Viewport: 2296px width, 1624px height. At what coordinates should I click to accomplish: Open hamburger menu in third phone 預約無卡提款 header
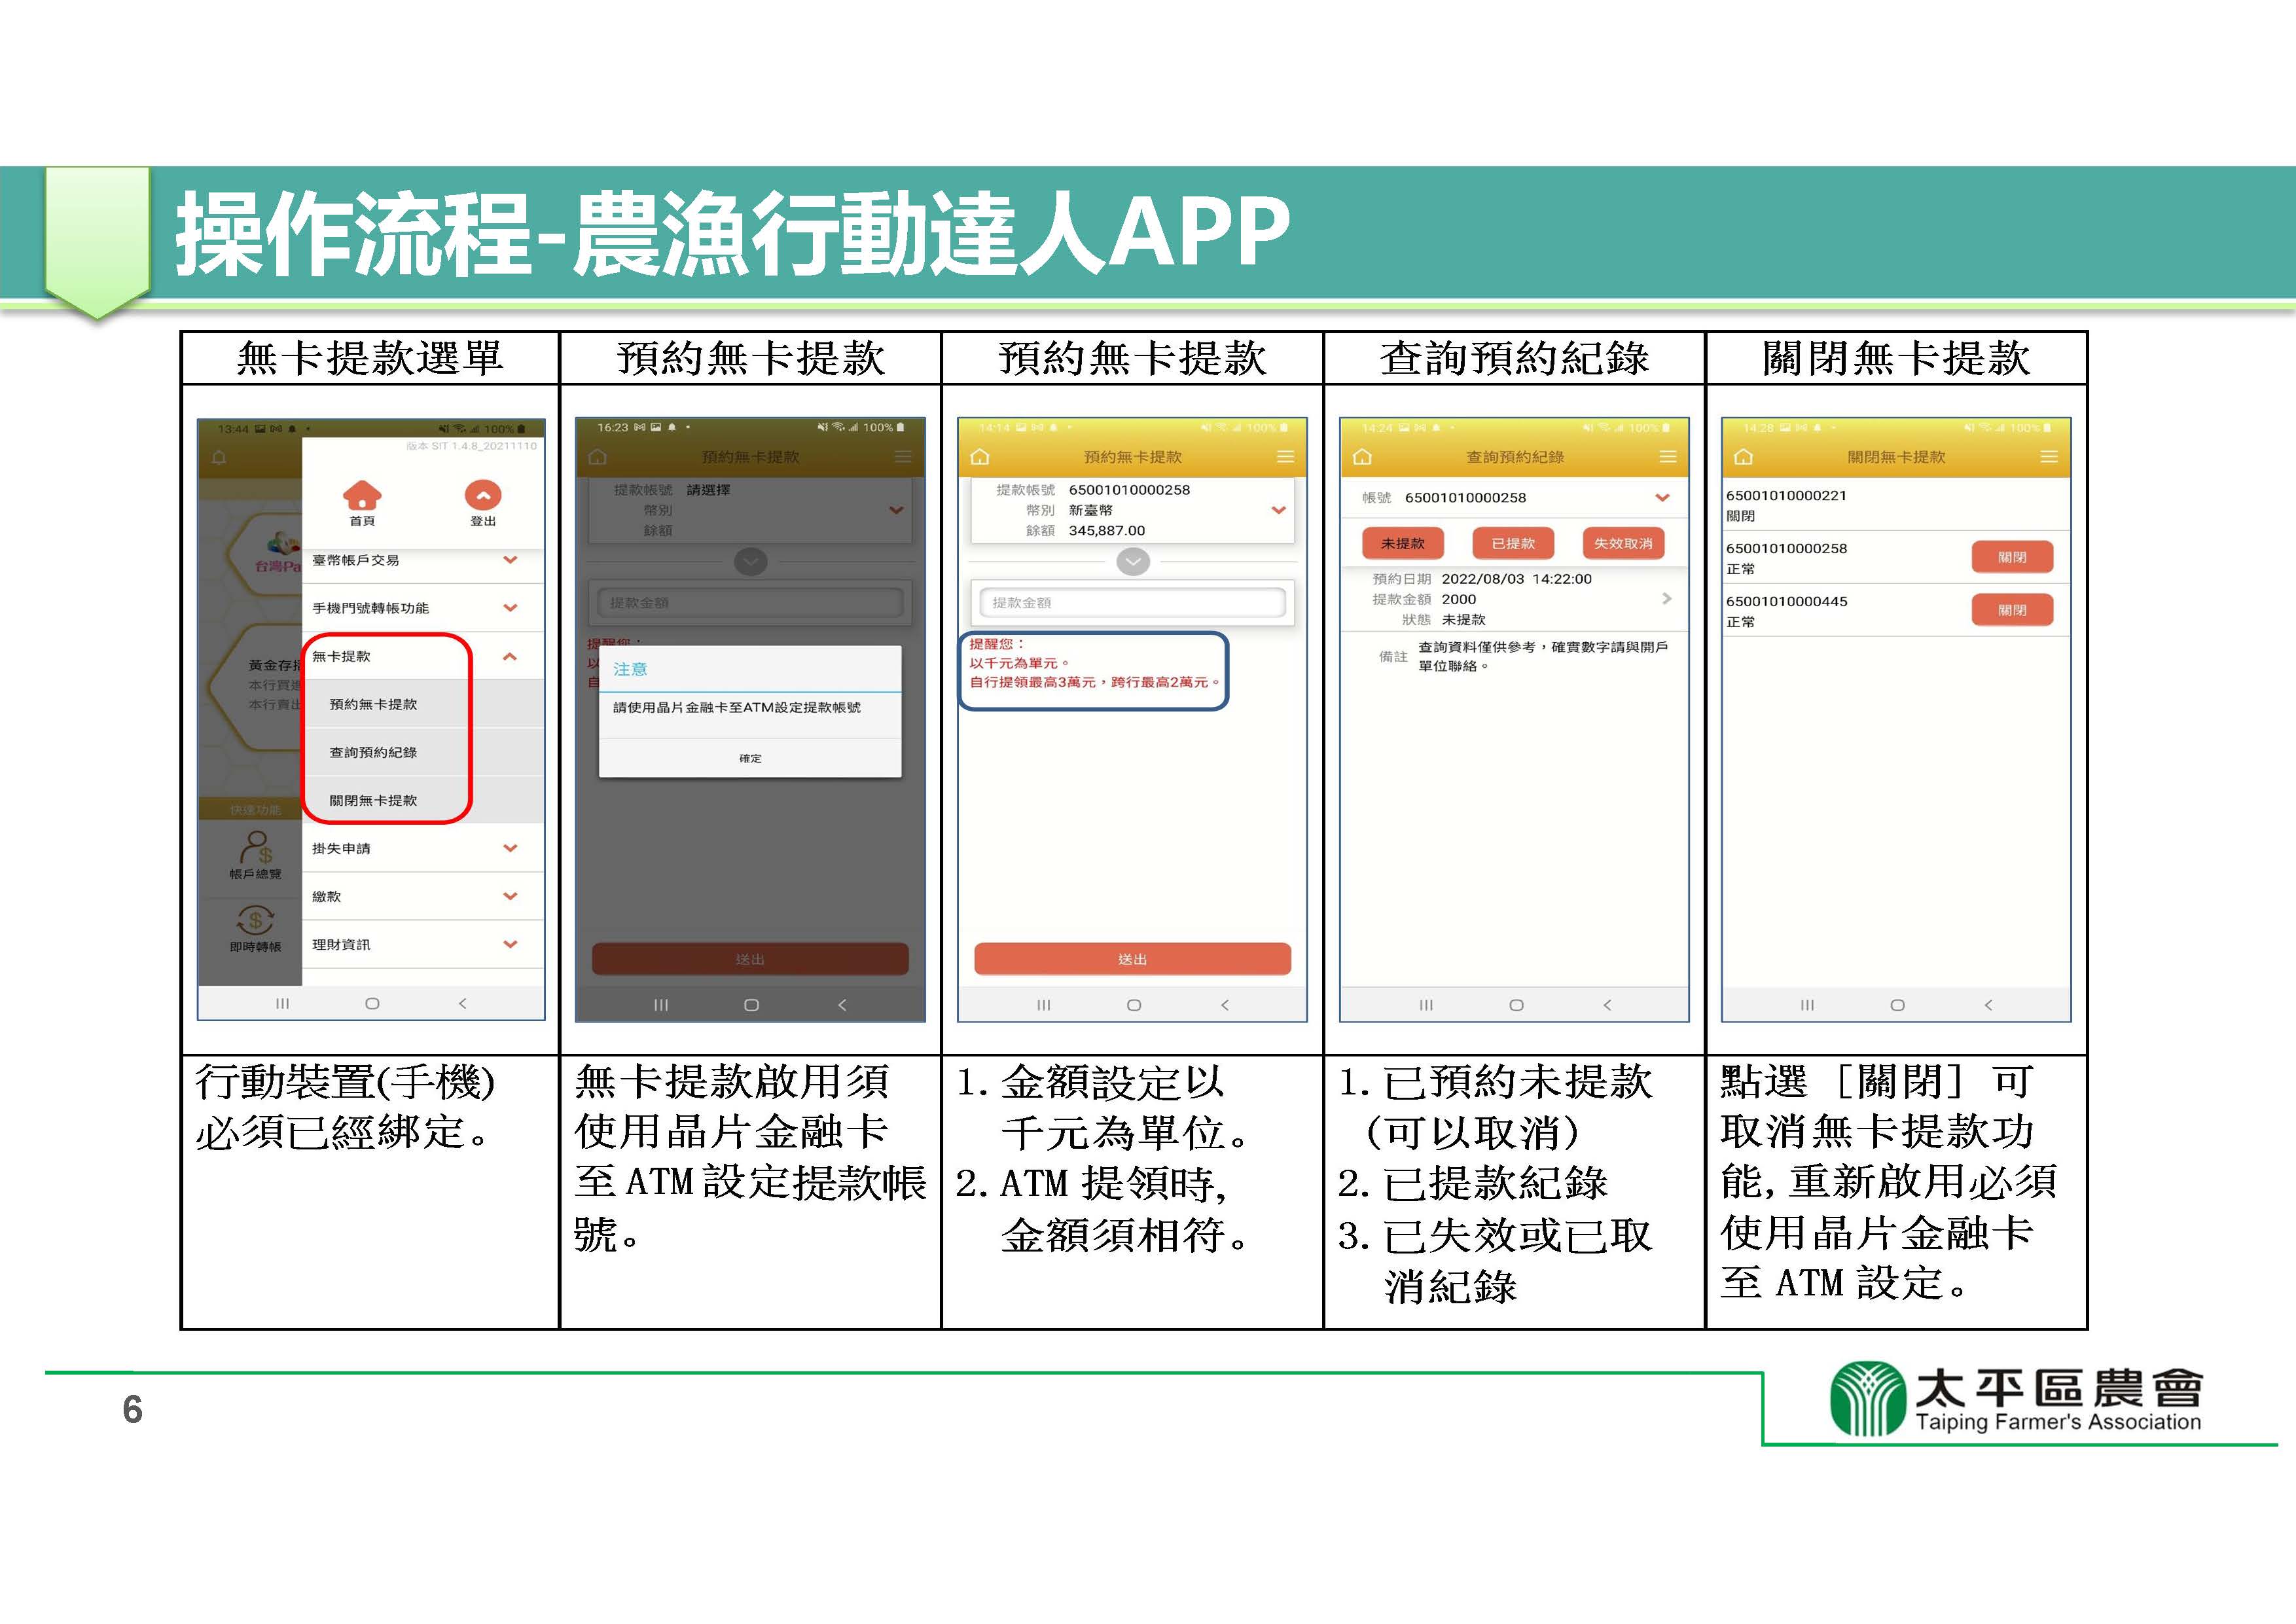[1285, 457]
